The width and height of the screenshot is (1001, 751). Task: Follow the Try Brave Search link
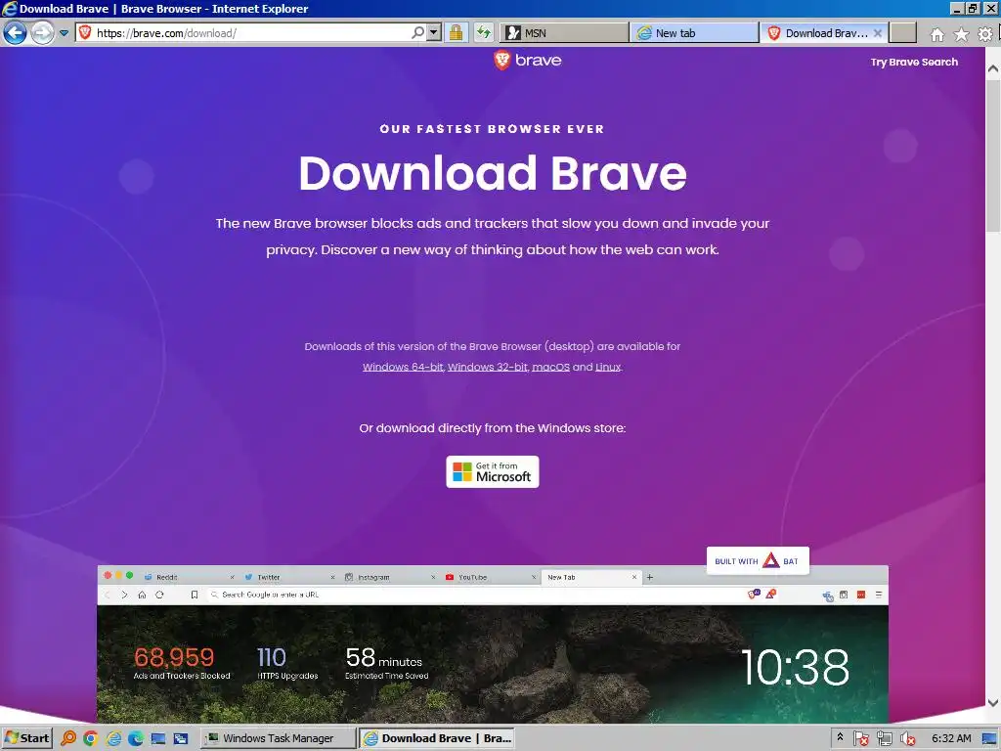(914, 62)
